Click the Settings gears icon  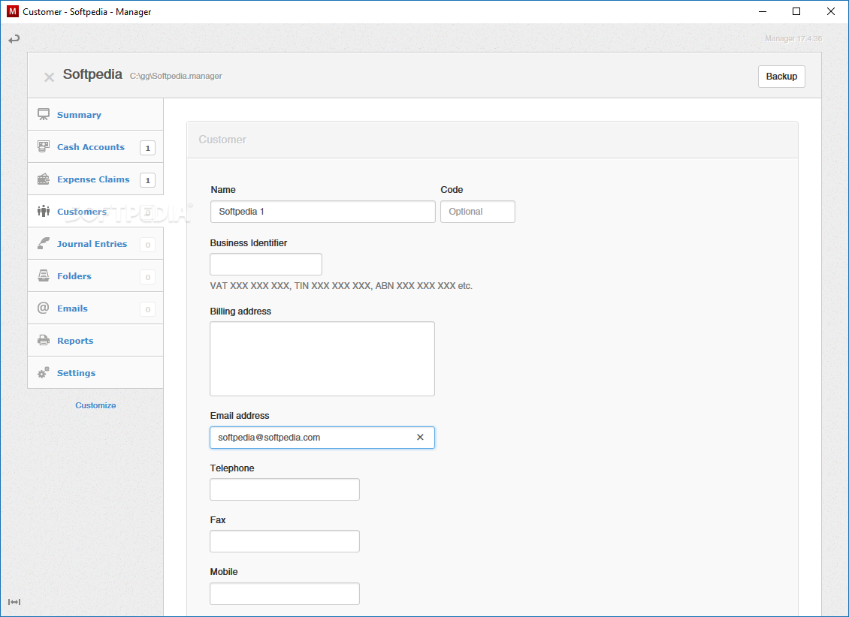click(x=44, y=372)
